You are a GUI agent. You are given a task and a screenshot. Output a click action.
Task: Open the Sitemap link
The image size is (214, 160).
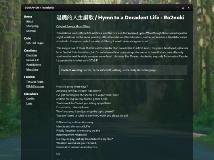[x=31, y=31]
